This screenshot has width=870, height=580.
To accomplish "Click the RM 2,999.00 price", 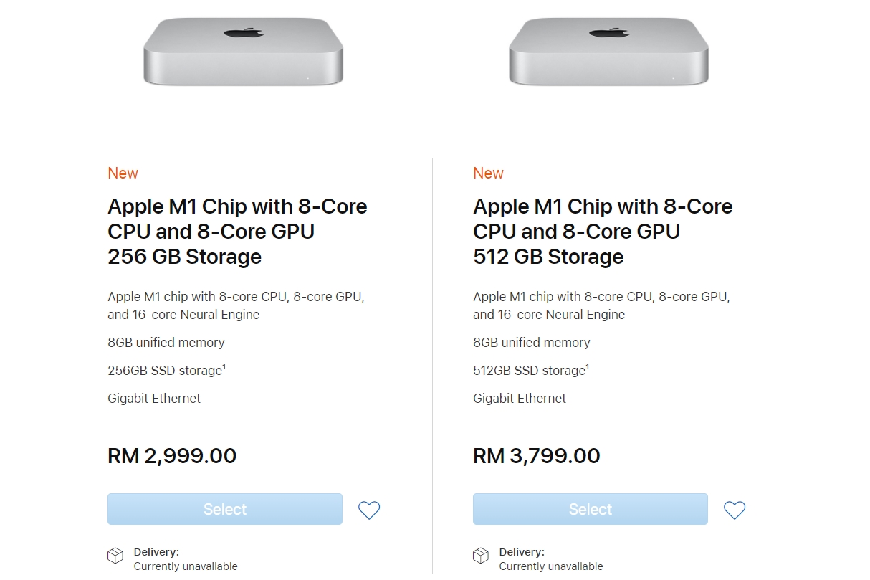I will 172,456.
